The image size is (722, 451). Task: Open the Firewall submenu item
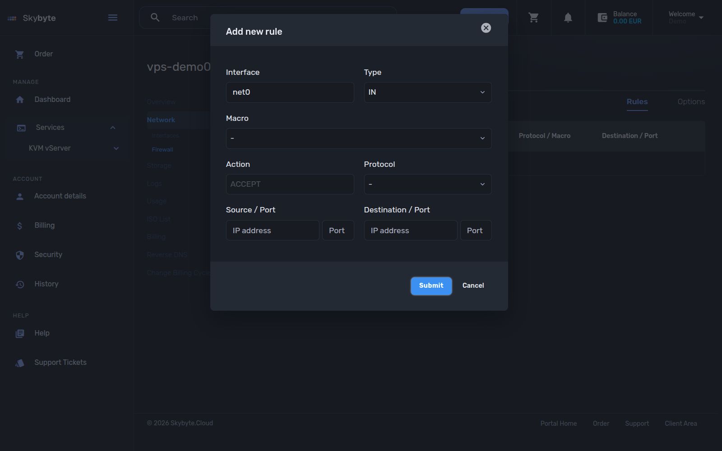[162, 150]
